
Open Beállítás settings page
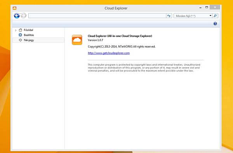[x=29, y=35]
